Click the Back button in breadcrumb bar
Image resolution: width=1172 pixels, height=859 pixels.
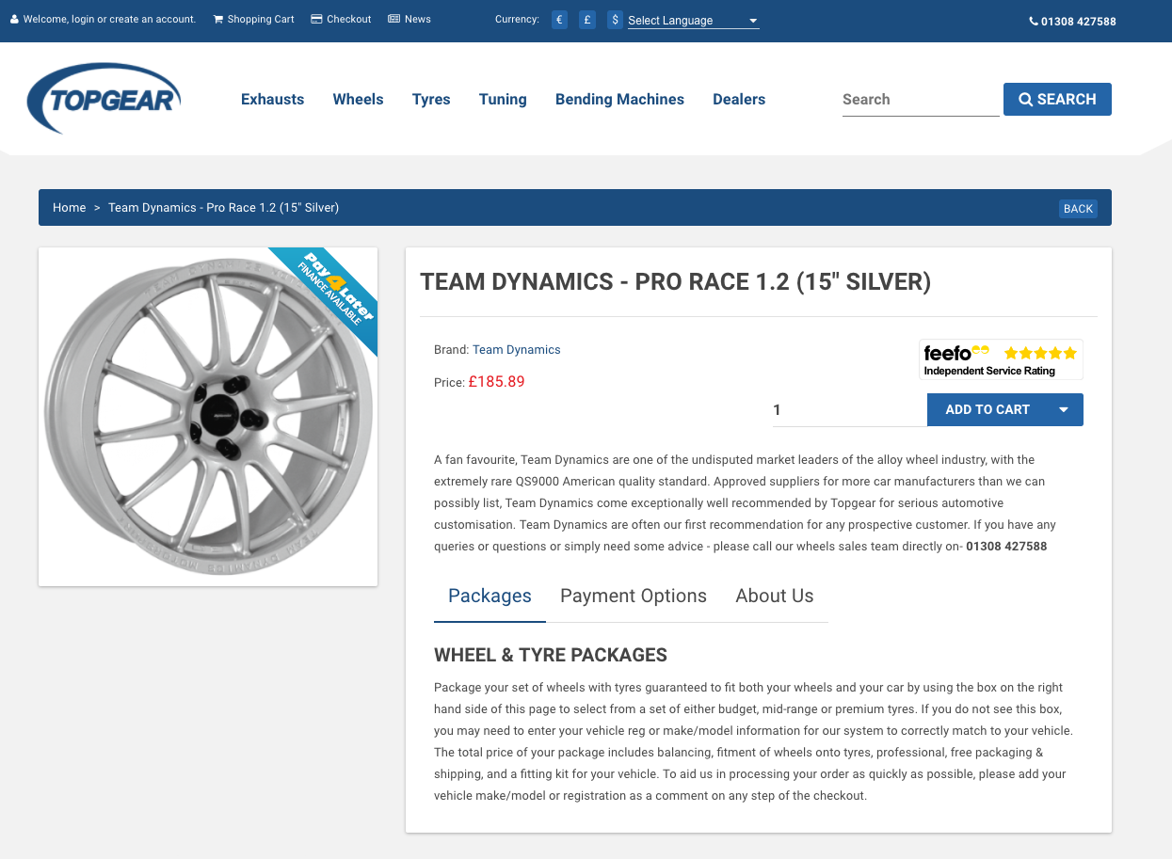pos(1078,209)
